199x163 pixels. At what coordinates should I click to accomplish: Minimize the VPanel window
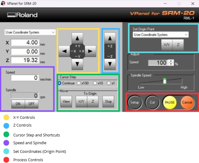(165, 4)
